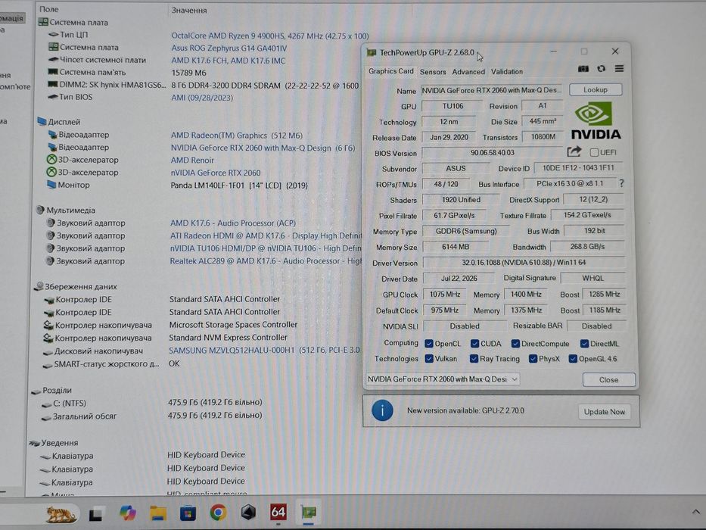Open the OctalCore AMD Ryzen 9 link
Image resolution: width=706 pixels, height=530 pixels.
point(269,36)
